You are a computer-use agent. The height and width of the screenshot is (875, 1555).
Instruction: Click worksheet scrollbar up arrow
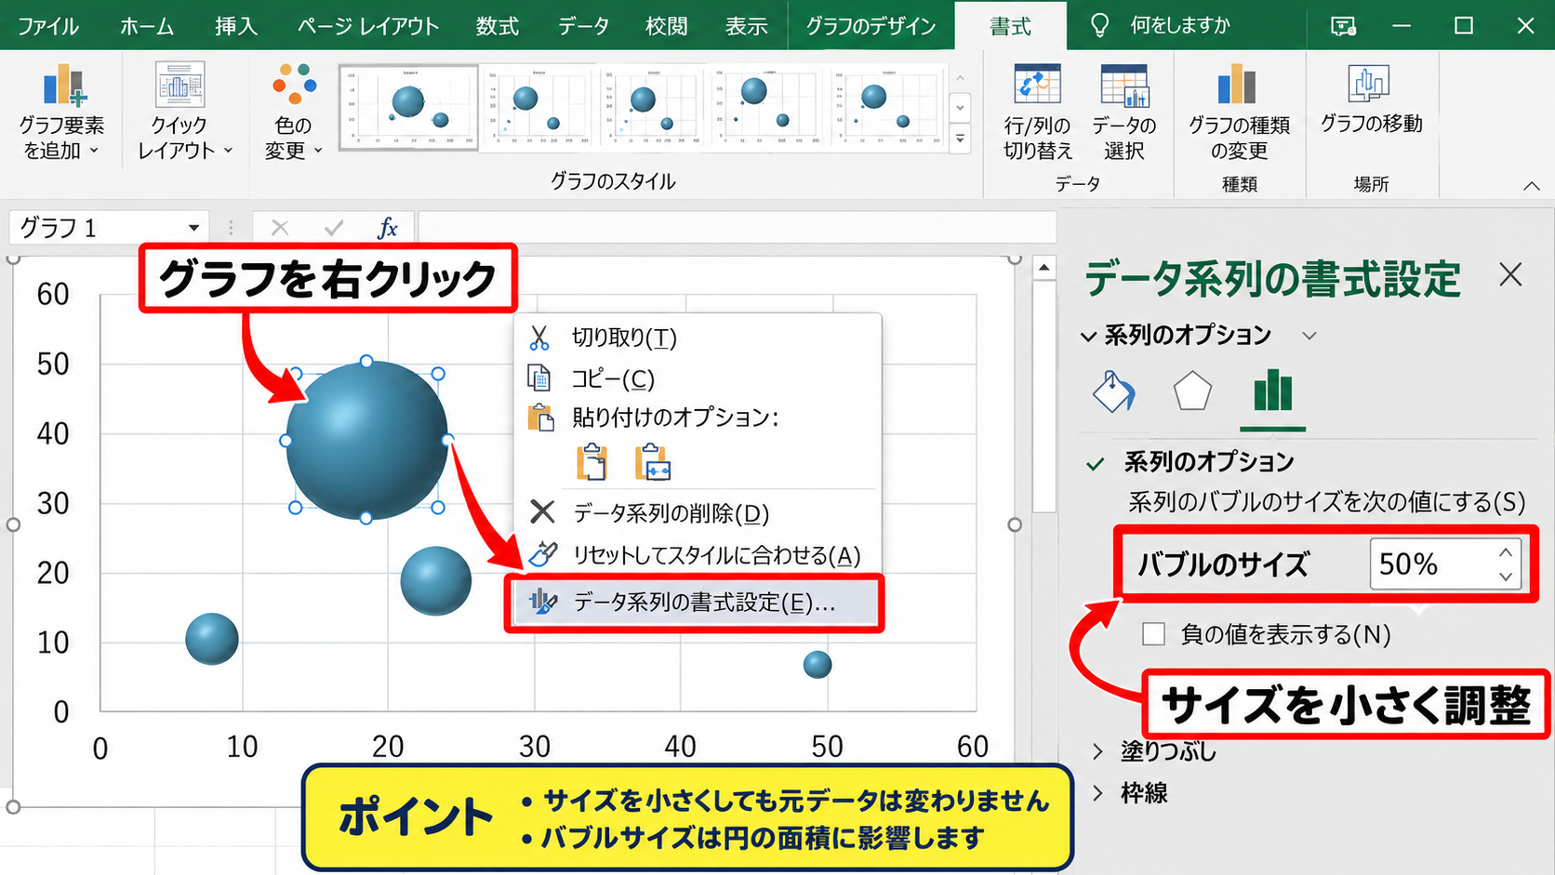point(1044,268)
